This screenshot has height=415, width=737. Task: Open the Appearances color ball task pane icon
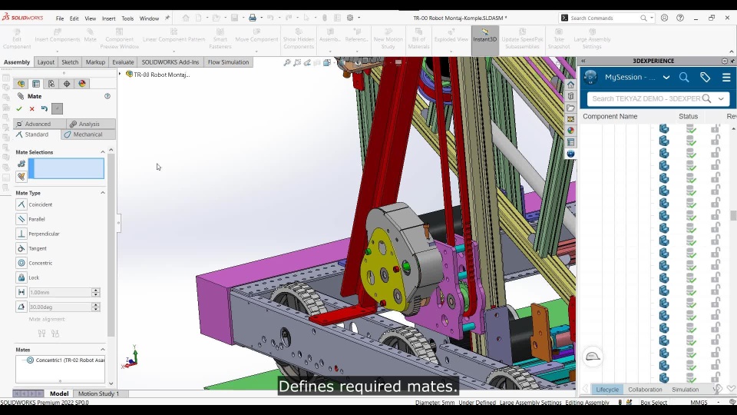click(570, 131)
